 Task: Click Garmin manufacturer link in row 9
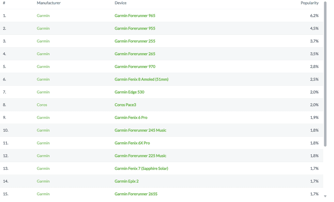tap(43, 117)
